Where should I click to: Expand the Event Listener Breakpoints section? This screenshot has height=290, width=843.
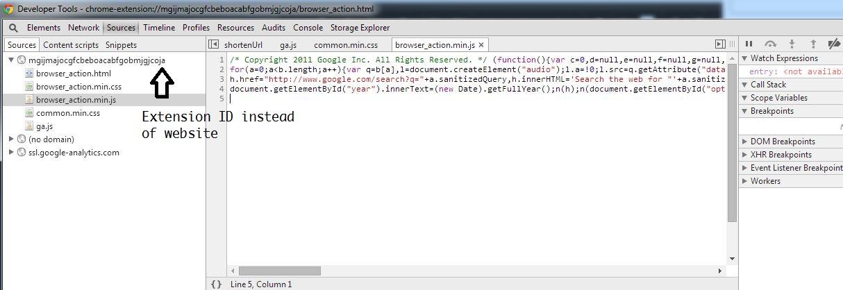744,168
